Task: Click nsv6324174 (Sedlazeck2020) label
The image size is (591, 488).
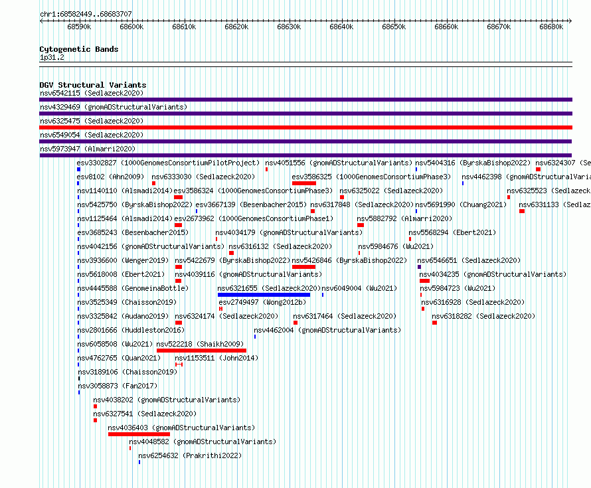Action: [x=226, y=316]
